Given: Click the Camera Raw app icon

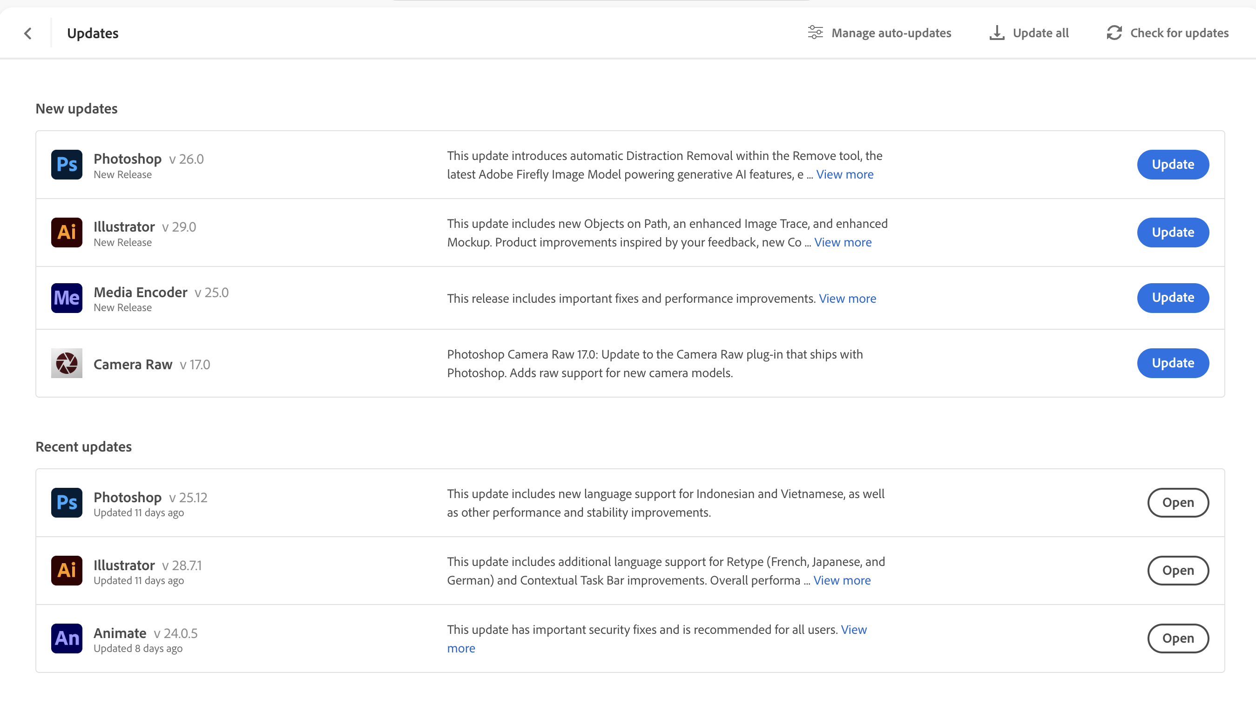Looking at the screenshot, I should (x=67, y=363).
